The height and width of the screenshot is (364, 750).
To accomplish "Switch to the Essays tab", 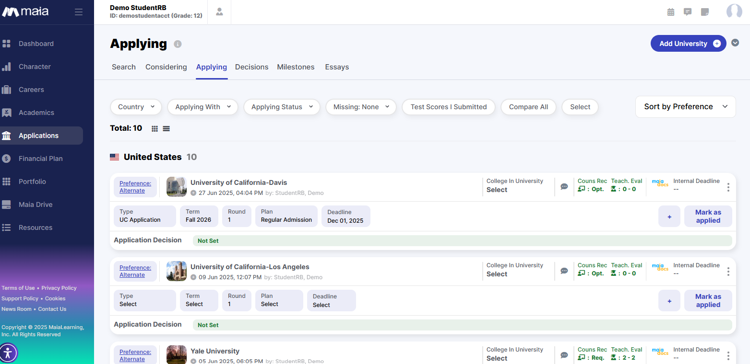I will point(337,67).
